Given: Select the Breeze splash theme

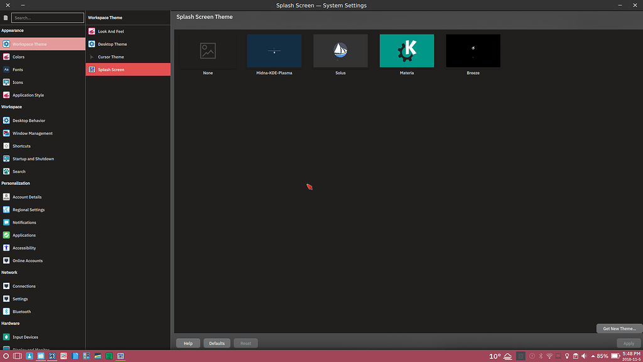Looking at the screenshot, I should [x=473, y=50].
